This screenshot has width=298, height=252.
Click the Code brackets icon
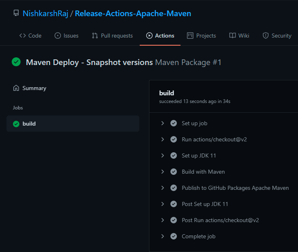point(23,36)
